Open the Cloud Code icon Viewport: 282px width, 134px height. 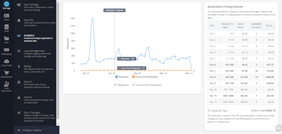click(x=6, y=61)
